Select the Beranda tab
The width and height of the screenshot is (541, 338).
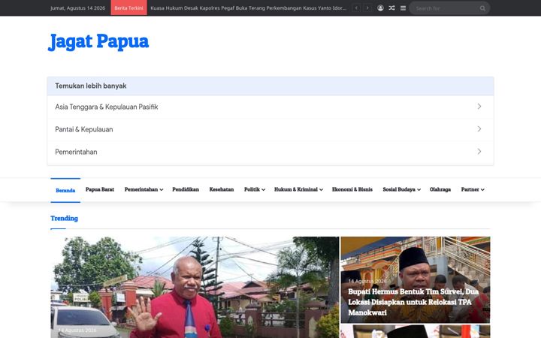click(65, 190)
